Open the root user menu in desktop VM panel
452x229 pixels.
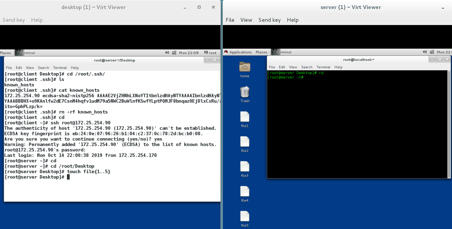(x=210, y=53)
